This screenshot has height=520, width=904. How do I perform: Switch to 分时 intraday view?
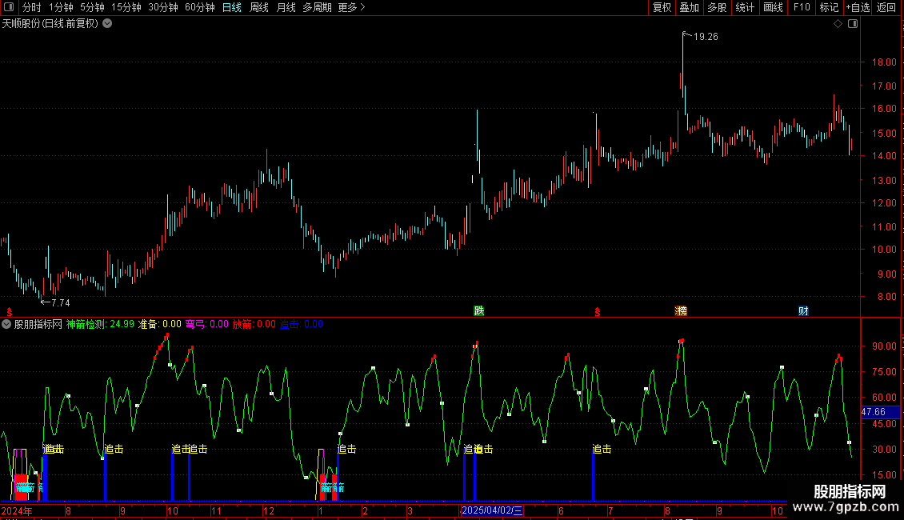(x=32, y=7)
